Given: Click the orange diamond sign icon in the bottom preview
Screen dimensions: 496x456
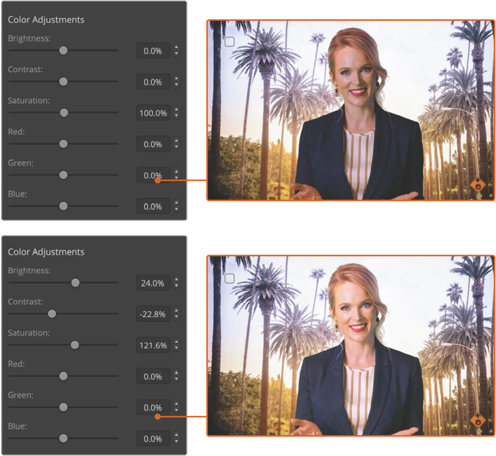Looking at the screenshot, I should pos(478,421).
